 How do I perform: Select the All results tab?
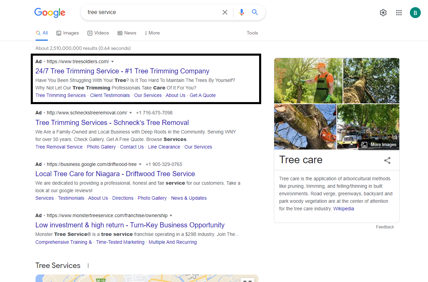[x=42, y=33]
